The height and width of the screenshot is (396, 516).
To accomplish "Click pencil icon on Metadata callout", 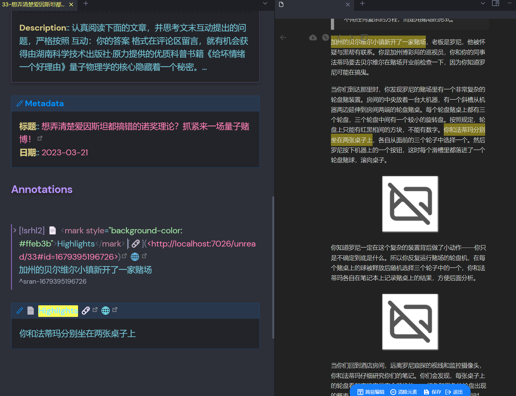I will click(20, 103).
